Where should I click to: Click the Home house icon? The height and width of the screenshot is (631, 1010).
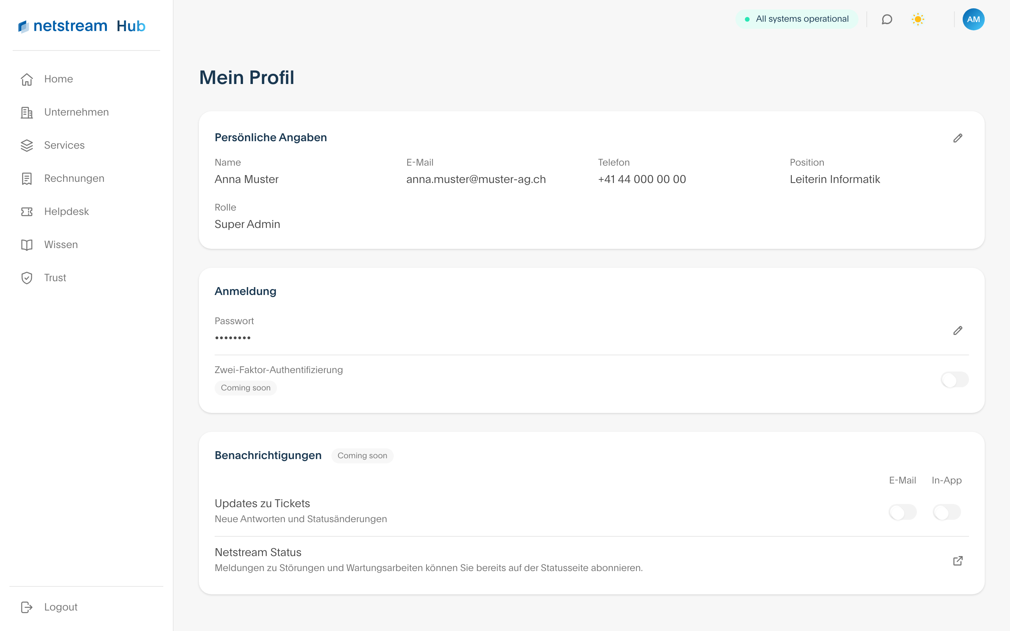(27, 79)
